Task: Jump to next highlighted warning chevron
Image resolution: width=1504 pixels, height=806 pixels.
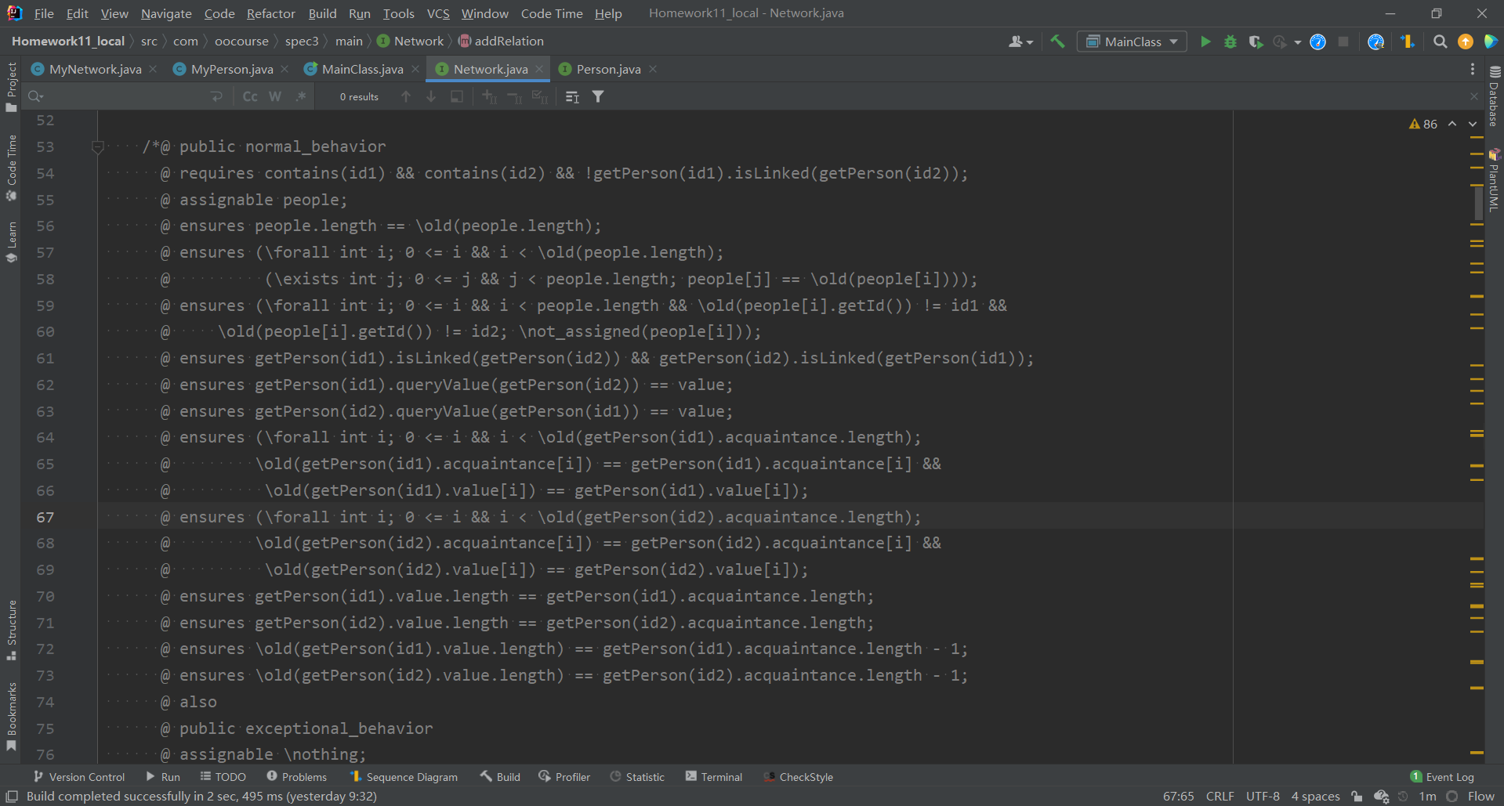Action: click(1473, 124)
